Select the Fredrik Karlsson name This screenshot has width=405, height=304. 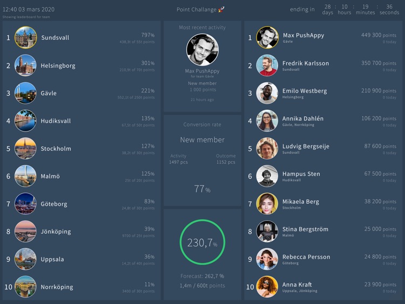pyautogui.click(x=306, y=63)
